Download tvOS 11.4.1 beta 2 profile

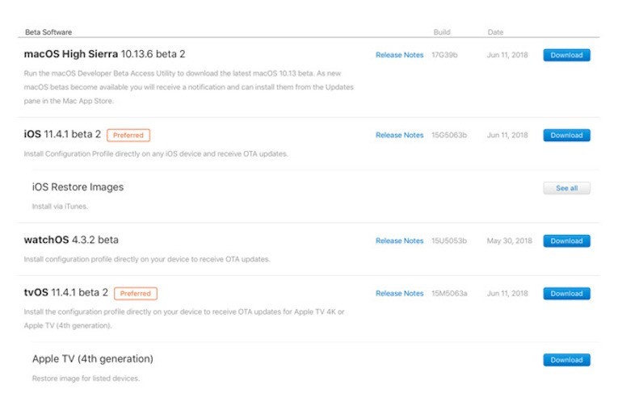click(x=566, y=294)
